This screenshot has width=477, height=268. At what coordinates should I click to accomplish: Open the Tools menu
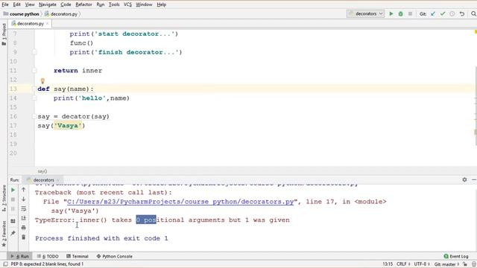pyautogui.click(x=114, y=4)
